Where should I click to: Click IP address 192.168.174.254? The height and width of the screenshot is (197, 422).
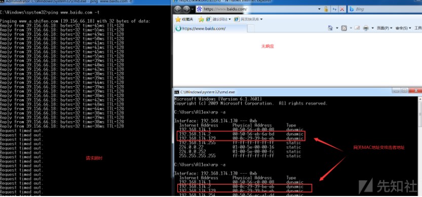197,195
